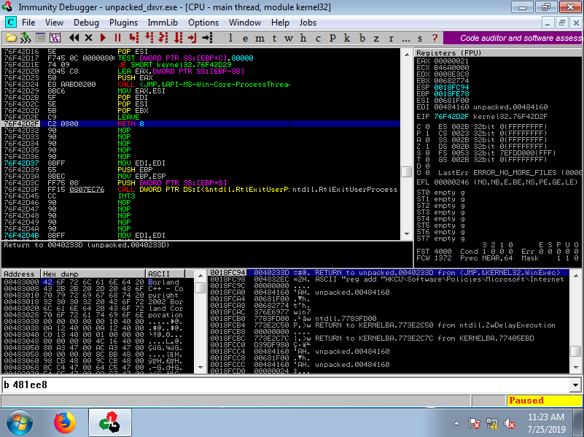Image resolution: width=584 pixels, height=437 pixels.
Task: Click the Registers (FPU) header bar
Action: [x=498, y=53]
